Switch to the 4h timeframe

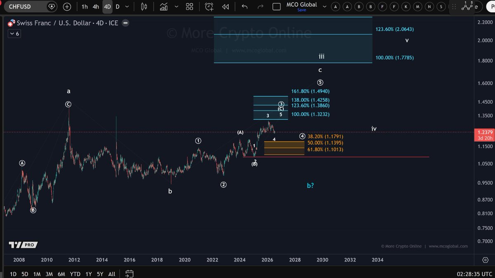pyautogui.click(x=96, y=7)
